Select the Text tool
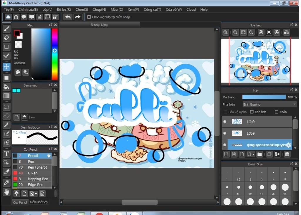 point(6,154)
